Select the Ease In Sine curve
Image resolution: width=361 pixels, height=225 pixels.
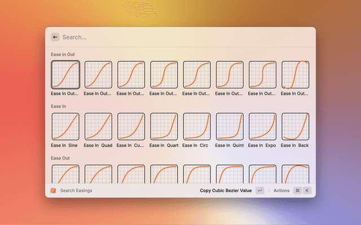[x=65, y=126]
